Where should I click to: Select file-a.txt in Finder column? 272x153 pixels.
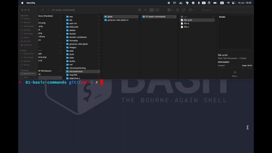pos(197,20)
